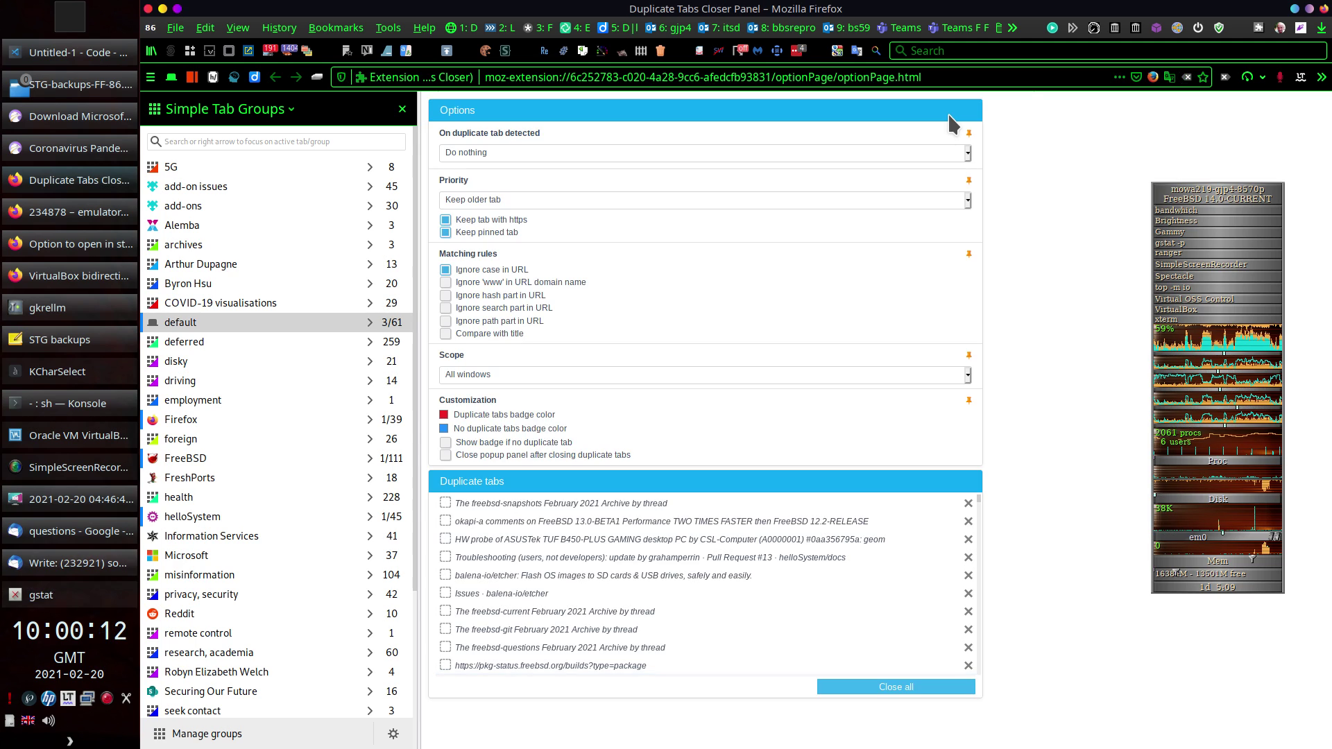Click the orange trash bin toolbar icon
The height and width of the screenshot is (749, 1332).
[x=660, y=51]
